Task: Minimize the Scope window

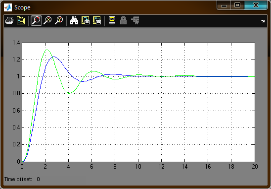Action: click(x=224, y=5)
